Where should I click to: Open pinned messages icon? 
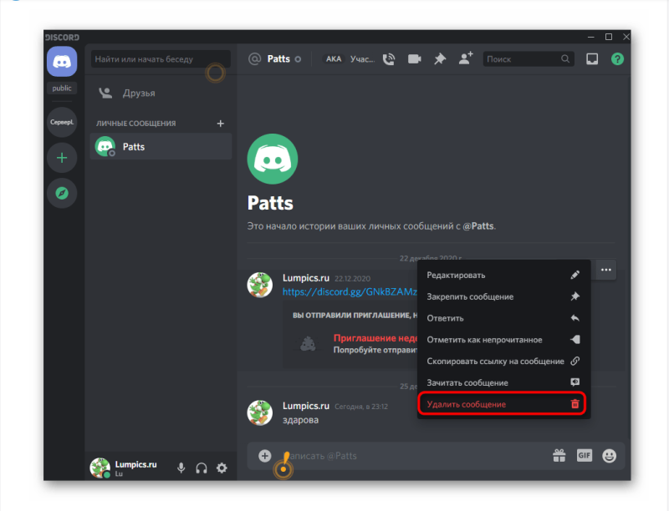point(440,58)
